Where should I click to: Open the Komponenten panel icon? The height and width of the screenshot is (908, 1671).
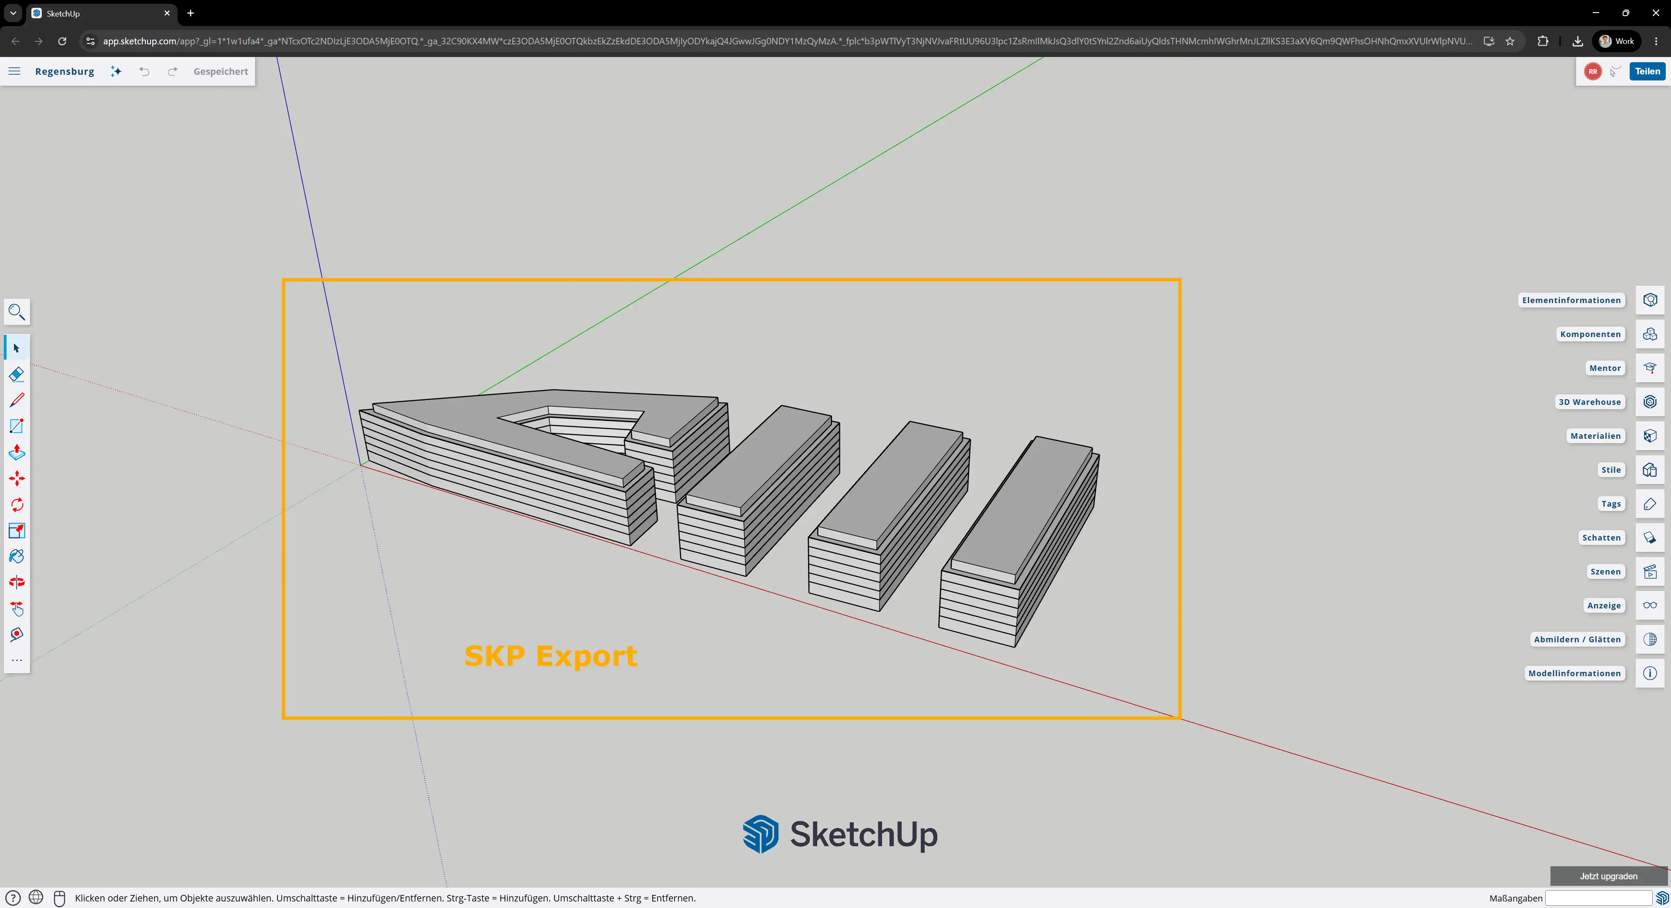tap(1650, 334)
